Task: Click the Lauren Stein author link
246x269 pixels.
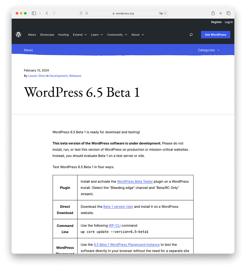Action: pyautogui.click(x=37, y=76)
